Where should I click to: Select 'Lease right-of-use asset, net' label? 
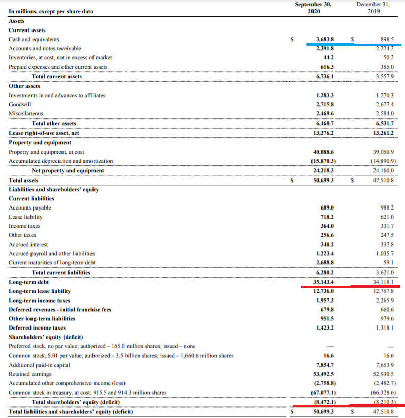coord(44,133)
